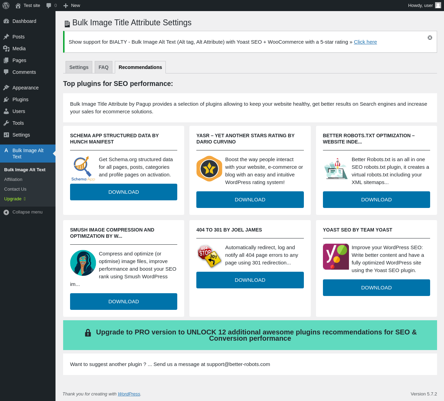Open the WordPress footer link
Screen dimensions: 444x401
[x=129, y=394]
